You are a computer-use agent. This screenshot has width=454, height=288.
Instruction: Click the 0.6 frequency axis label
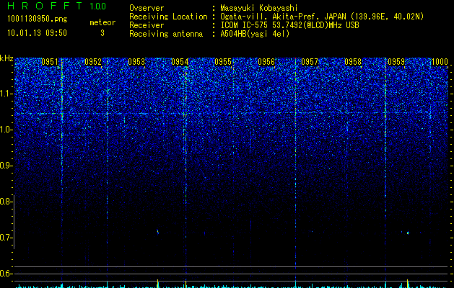point(6,274)
